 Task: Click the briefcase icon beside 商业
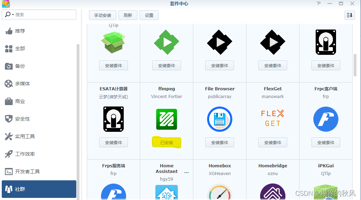pyautogui.click(x=9, y=101)
